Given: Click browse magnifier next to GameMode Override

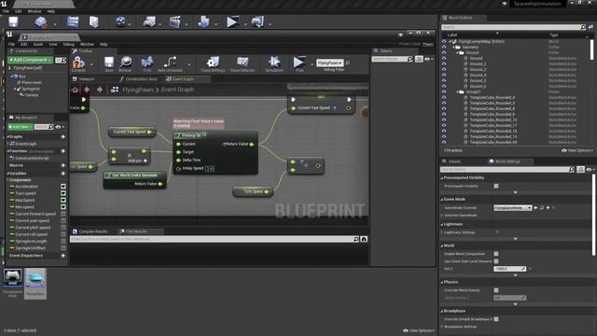Looking at the screenshot, I should coord(542,207).
